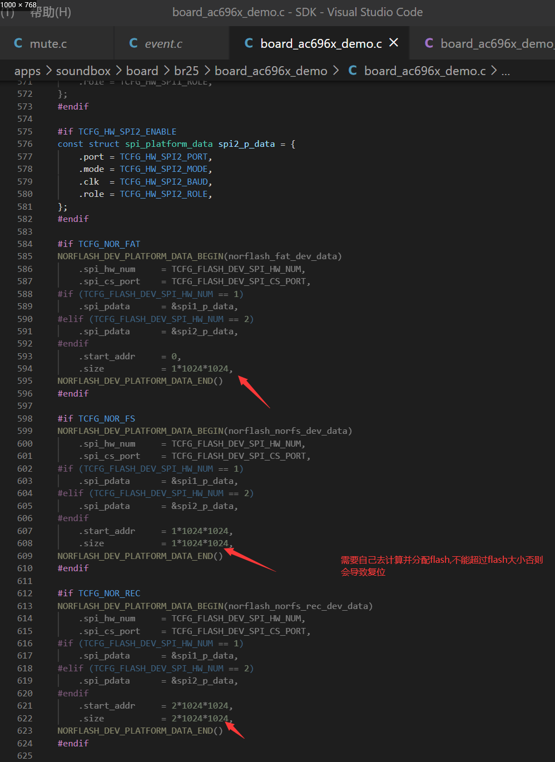Switch to the event.c tab
Image resolution: width=555 pixels, height=762 pixels.
tap(163, 43)
